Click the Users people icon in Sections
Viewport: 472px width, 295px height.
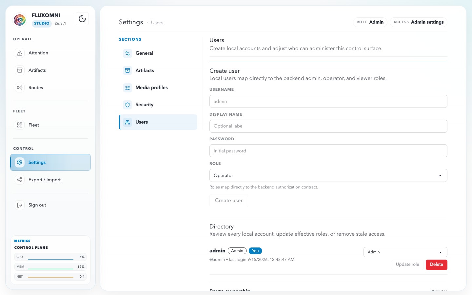click(128, 122)
